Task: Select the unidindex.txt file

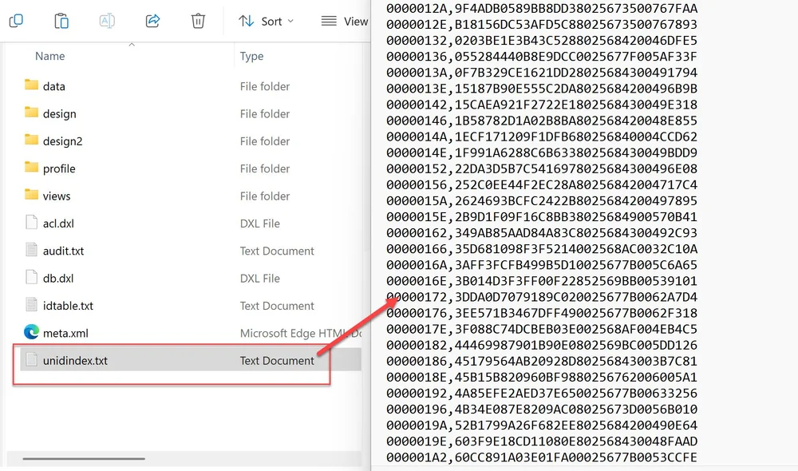Action: (191, 361)
